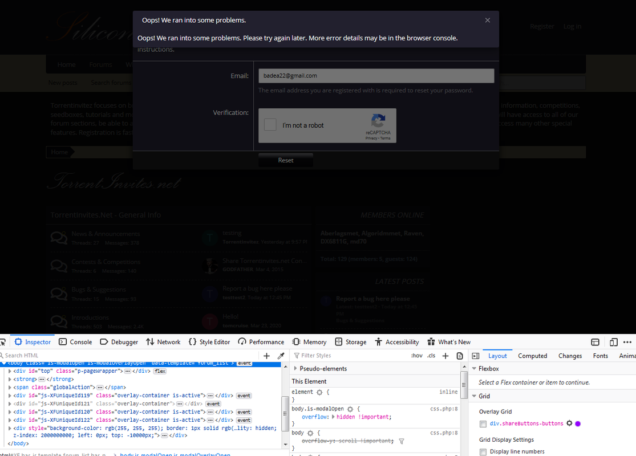This screenshot has height=456, width=636.
Task: Enable grid overlay for div.shareButtons-buttons
Action: click(483, 424)
